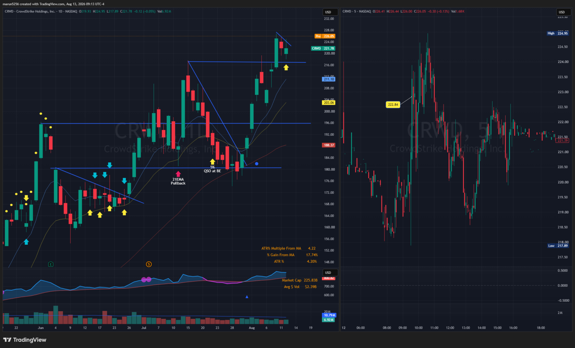The image size is (575, 348).
Task: Select the cyan up arrow under the May candles
Action: tap(26, 242)
